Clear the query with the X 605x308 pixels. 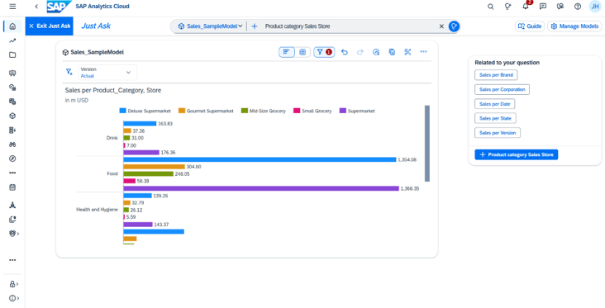pyautogui.click(x=441, y=26)
